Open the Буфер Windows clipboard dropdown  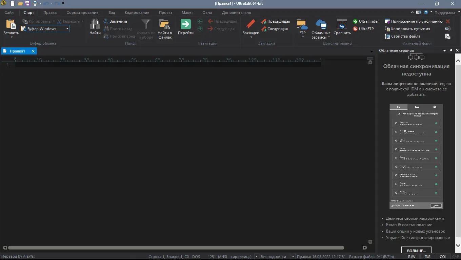(67, 29)
